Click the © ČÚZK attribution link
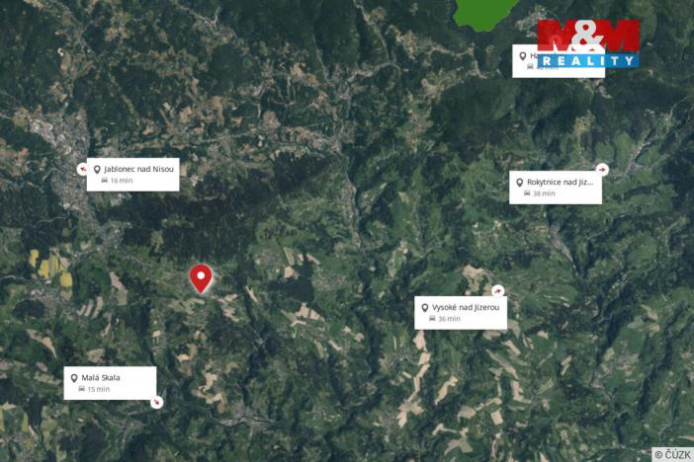The image size is (694, 462). pyautogui.click(x=673, y=454)
